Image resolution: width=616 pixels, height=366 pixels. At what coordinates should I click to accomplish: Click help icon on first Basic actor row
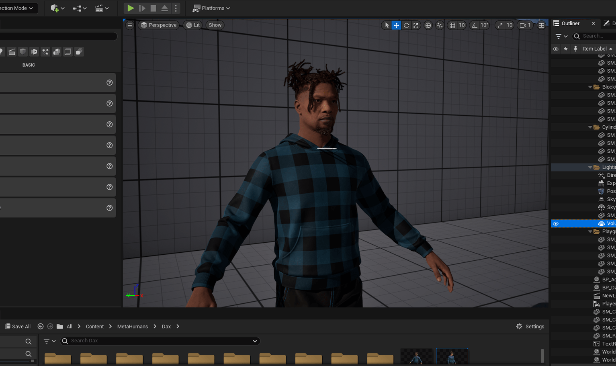(x=109, y=83)
